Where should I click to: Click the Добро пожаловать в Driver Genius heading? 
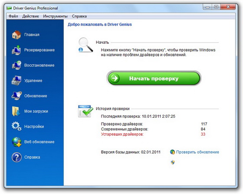[x=100, y=24]
